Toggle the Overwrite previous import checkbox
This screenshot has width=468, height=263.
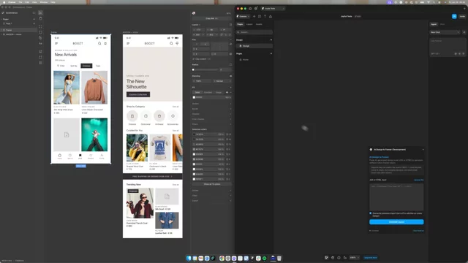point(371,213)
